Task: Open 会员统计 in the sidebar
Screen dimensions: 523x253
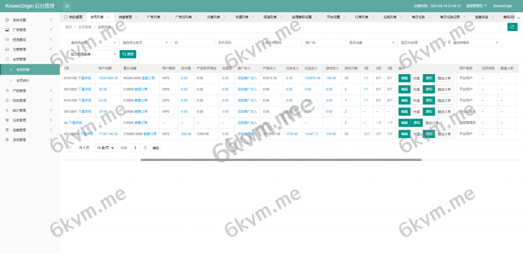Action: tap(23, 81)
